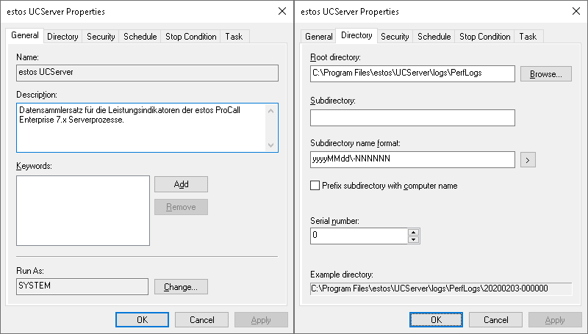Click into the Subdirectory text field
The image size is (588, 334).
pyautogui.click(x=412, y=117)
